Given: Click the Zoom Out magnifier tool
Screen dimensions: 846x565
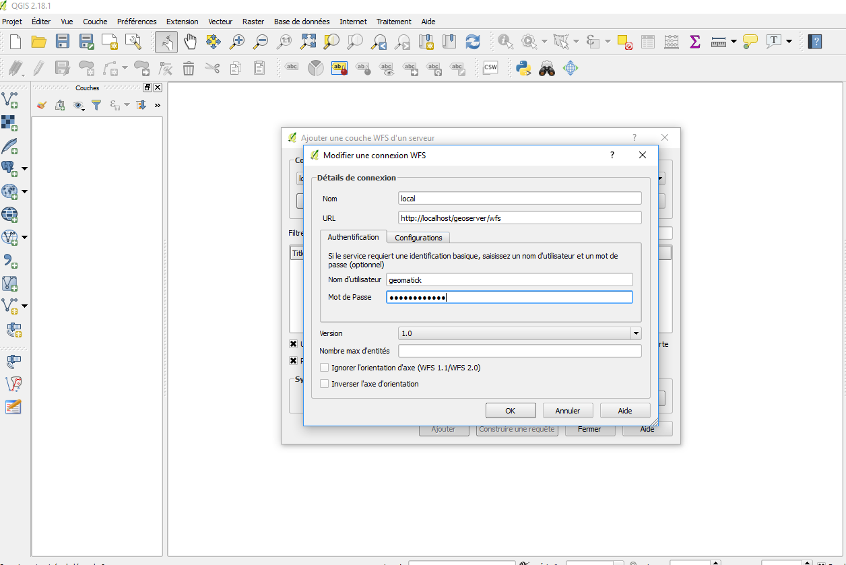Looking at the screenshot, I should click(x=260, y=42).
